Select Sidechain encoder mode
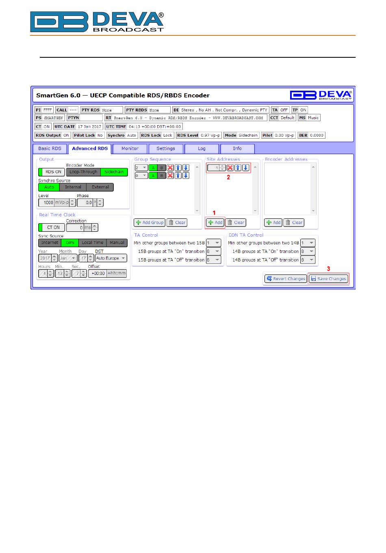The height and width of the screenshot is (553, 386). [x=114, y=172]
